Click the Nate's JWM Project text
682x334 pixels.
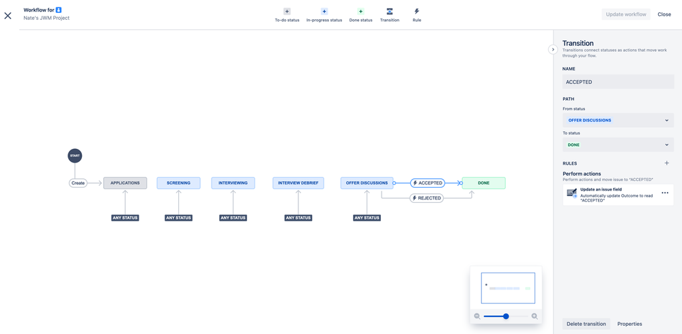(46, 18)
